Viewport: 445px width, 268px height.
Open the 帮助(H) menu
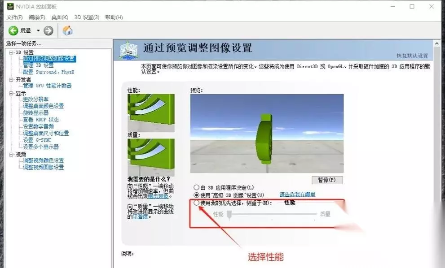(x=114, y=17)
